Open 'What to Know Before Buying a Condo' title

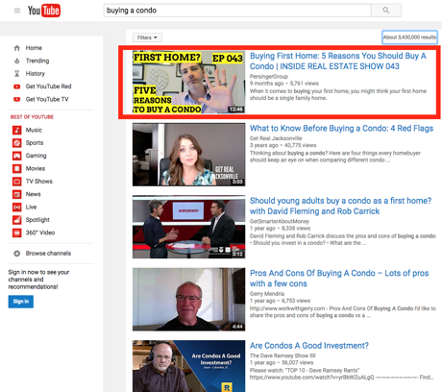[341, 129]
